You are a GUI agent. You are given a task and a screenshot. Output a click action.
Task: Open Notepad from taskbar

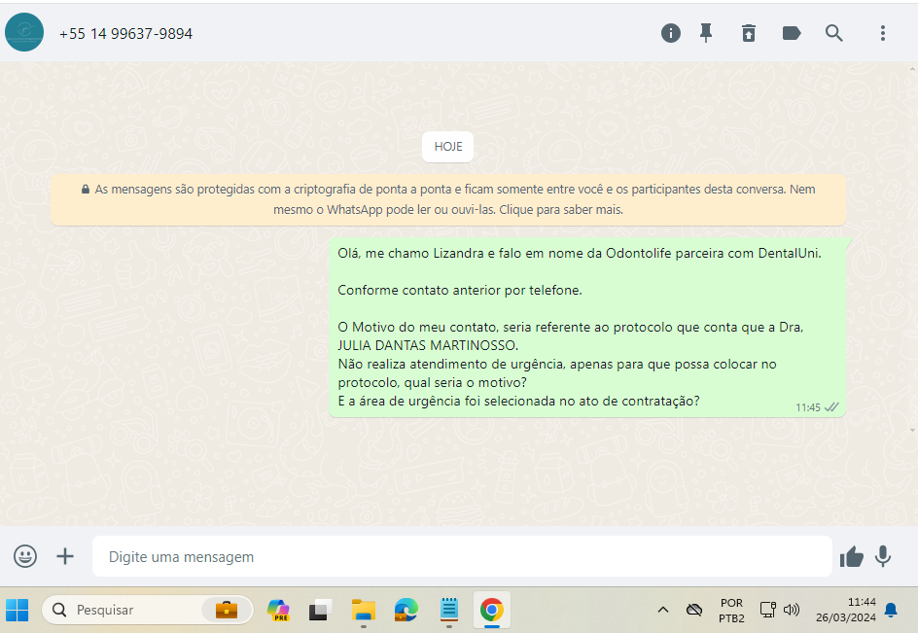click(x=449, y=611)
